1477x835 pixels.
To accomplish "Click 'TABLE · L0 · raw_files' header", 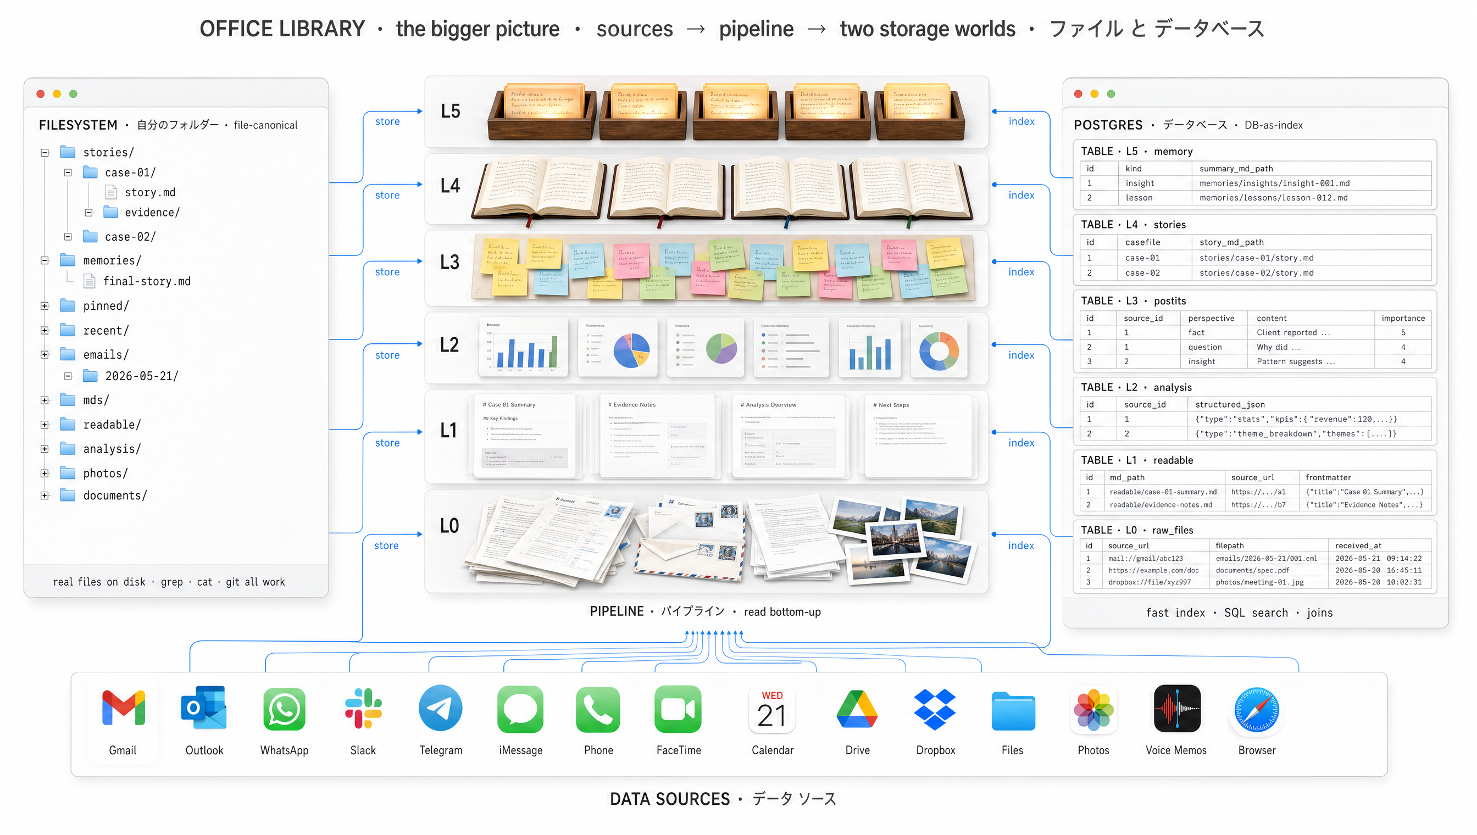I will (1137, 530).
